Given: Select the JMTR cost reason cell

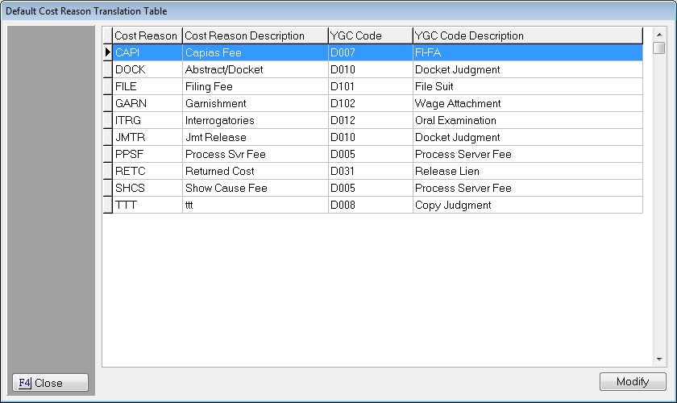Looking at the screenshot, I should [147, 137].
